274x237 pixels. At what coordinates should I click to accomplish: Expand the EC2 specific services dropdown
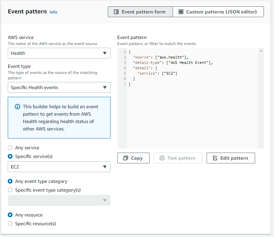pyautogui.click(x=59, y=167)
